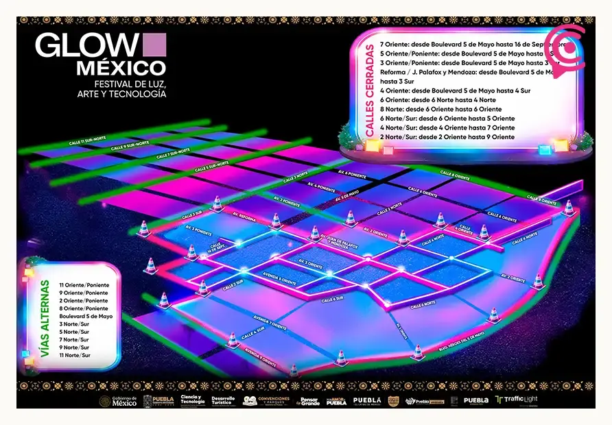612x425 pixels.
Task: Click '11 Norte/Sur' in Vías Alternas
Action: tap(75, 356)
